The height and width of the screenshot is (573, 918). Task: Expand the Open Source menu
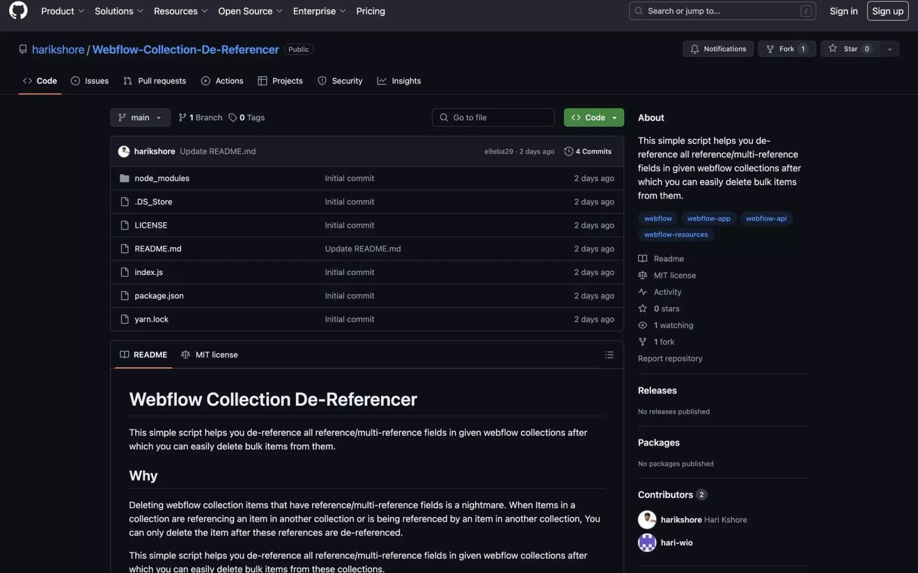click(251, 11)
